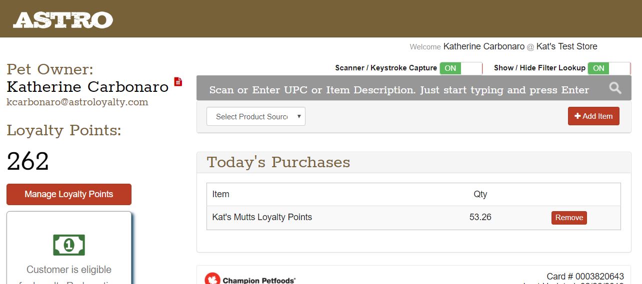642x284 pixels.
Task: Click the email kcarbonaro@astroloyalty.com
Action: tap(77, 102)
